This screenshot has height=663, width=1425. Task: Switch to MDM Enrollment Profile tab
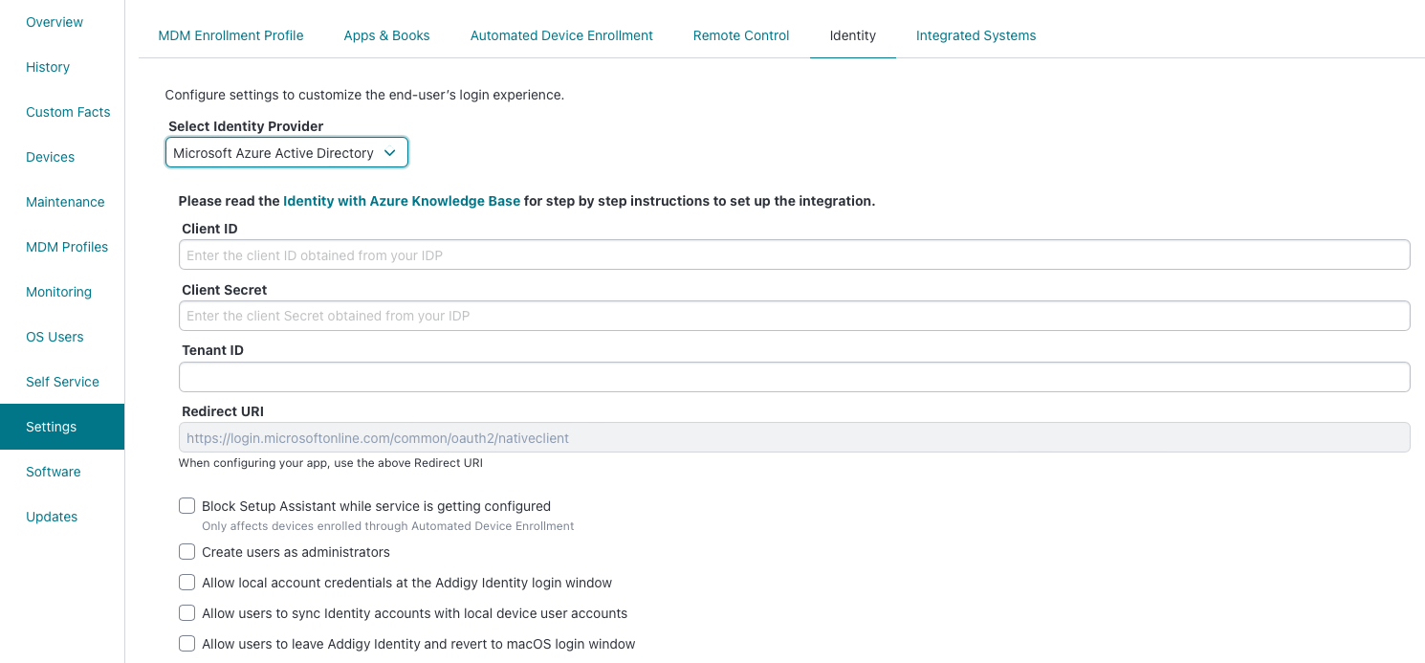click(230, 35)
